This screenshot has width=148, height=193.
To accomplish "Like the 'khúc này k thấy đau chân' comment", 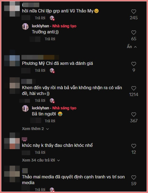I will [133, 146].
